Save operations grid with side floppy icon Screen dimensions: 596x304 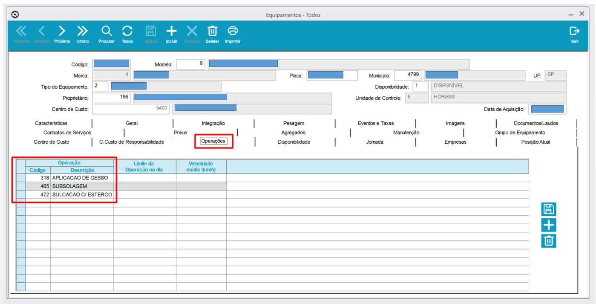[x=549, y=209]
